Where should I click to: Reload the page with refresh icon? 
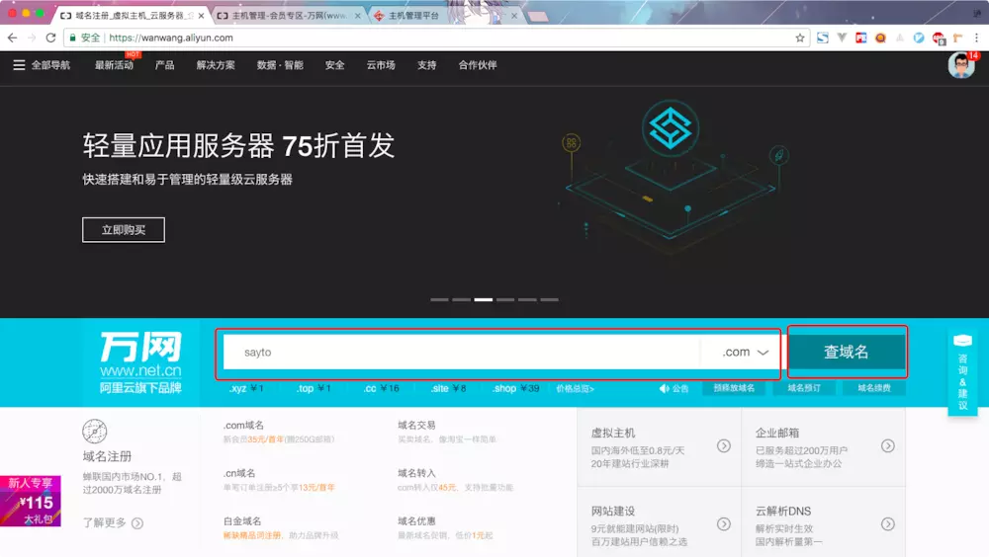pos(51,38)
